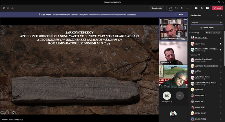
Task: Open the slide view options icon
Action: coord(10,113)
